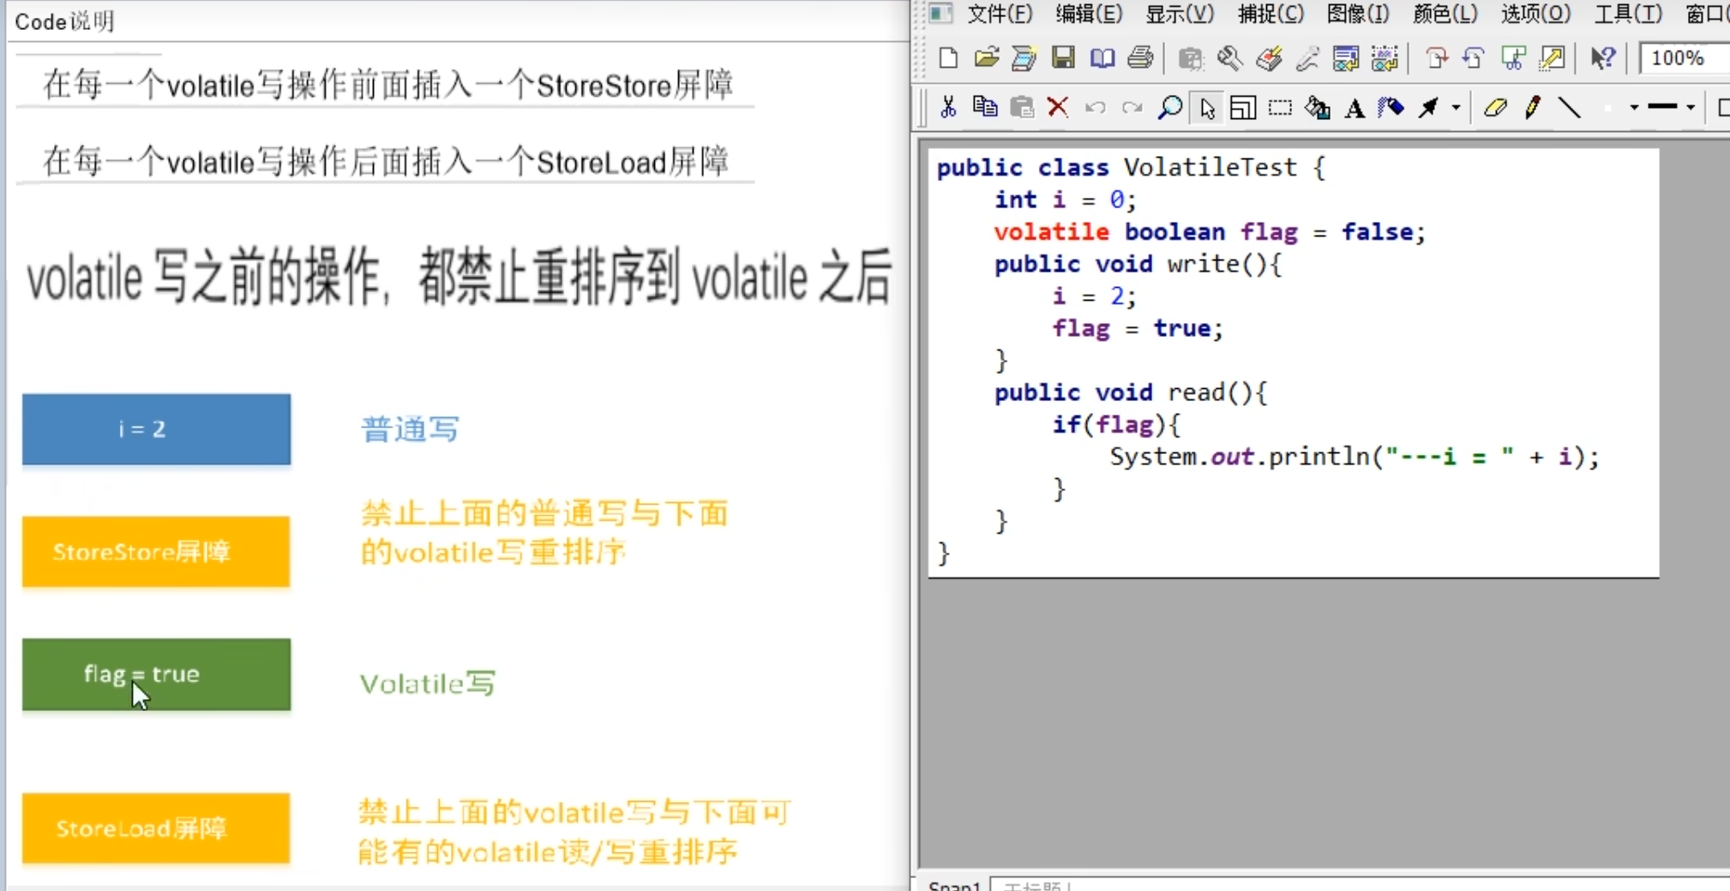Image resolution: width=1730 pixels, height=891 pixels.
Task: Open the shape fill style dropdown
Action: 1634,107
